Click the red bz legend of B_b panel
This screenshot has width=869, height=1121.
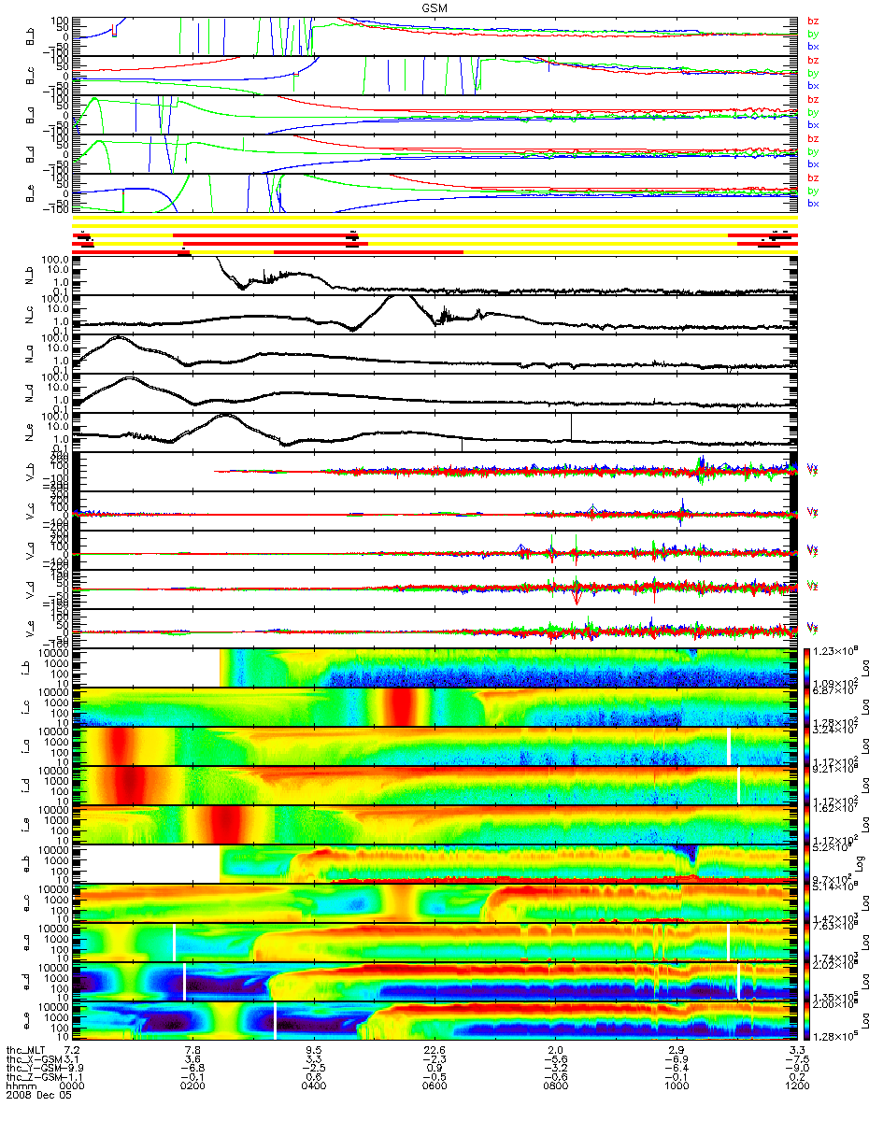tap(812, 21)
